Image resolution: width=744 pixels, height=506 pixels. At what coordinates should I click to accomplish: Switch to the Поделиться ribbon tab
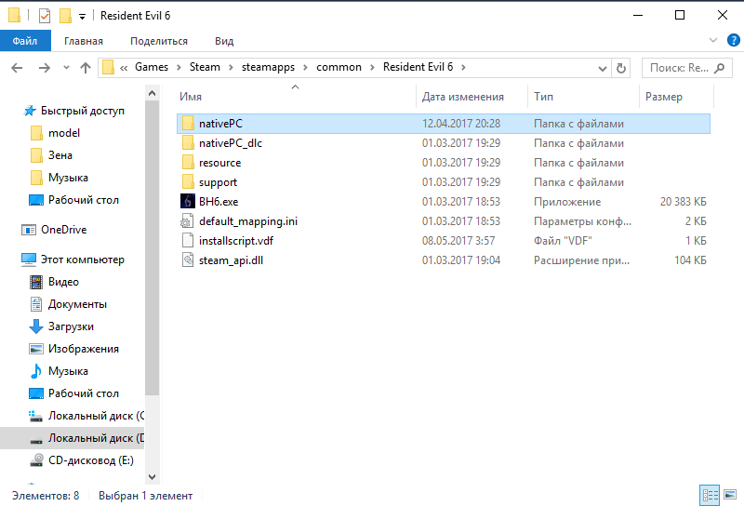pos(159,41)
